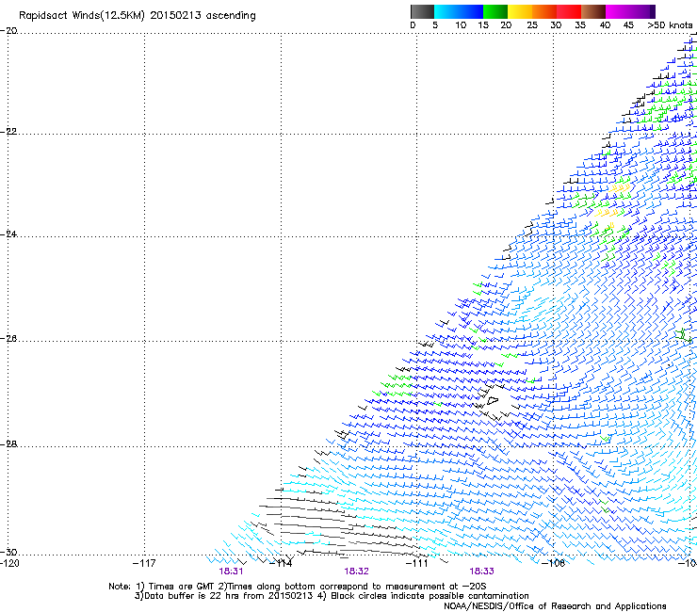The width and height of the screenshot is (697, 612).
Task: Click the '45' legend scale label
Action: pos(628,25)
